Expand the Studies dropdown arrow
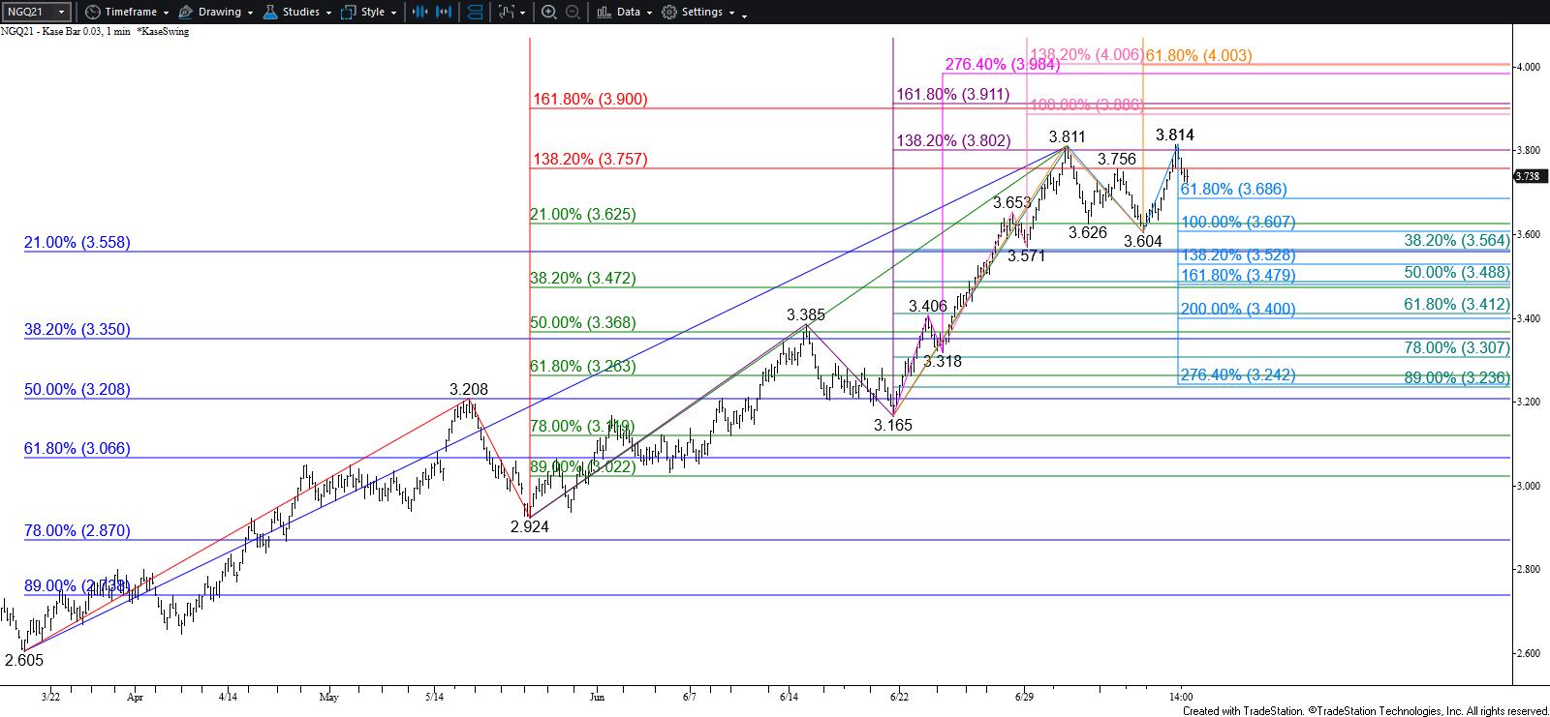The width and height of the screenshot is (1550, 717). tap(327, 13)
